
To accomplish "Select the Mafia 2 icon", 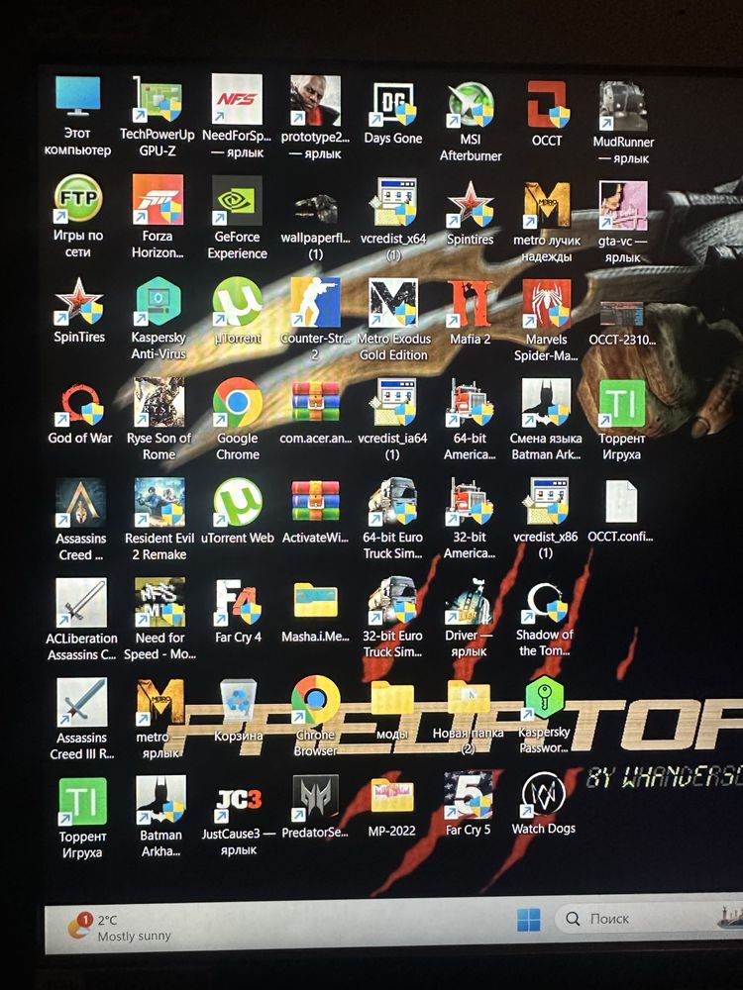I will pos(471,304).
